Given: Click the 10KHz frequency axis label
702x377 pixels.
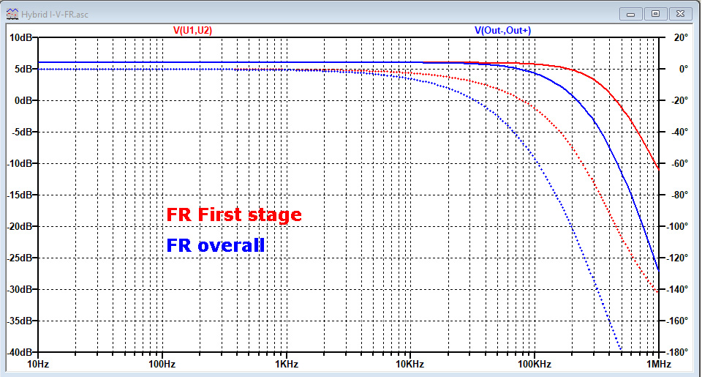Looking at the screenshot, I should coord(410,364).
